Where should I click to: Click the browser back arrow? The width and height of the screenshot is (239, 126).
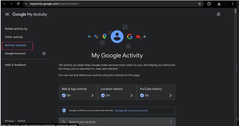5,4
